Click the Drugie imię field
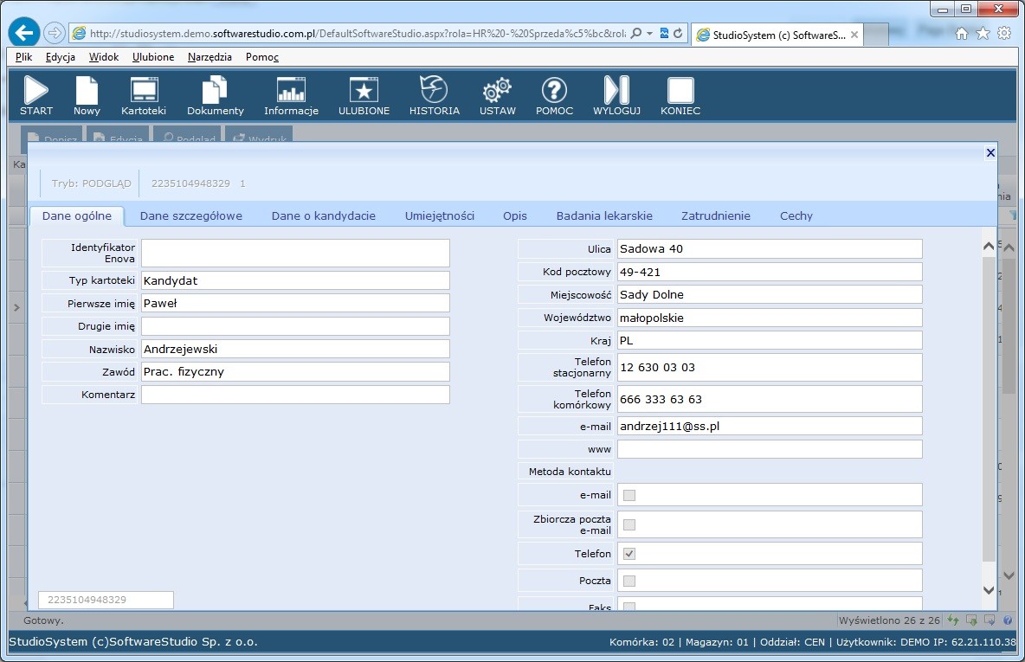Image resolution: width=1025 pixels, height=662 pixels. click(x=295, y=326)
